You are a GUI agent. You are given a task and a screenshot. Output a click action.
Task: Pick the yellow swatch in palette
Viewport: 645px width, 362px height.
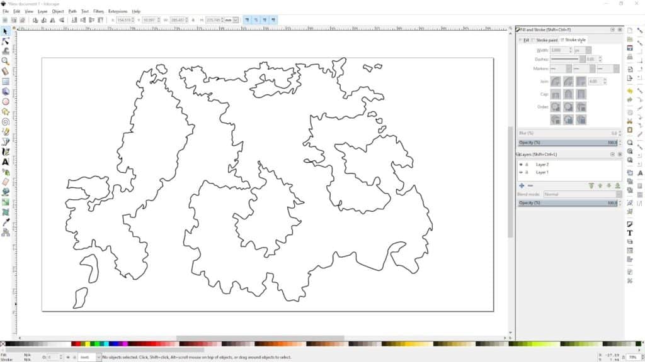(x=88, y=344)
